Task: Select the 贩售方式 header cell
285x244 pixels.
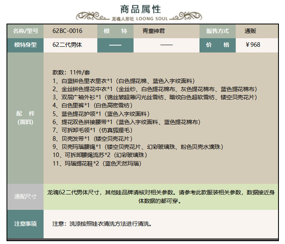Action: pos(217,31)
